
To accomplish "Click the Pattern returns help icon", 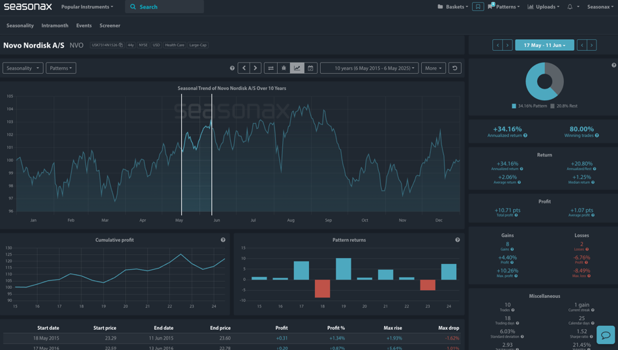I will [x=458, y=240].
